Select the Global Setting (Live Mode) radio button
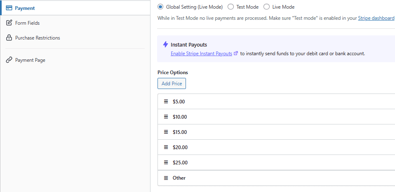 click(x=160, y=7)
